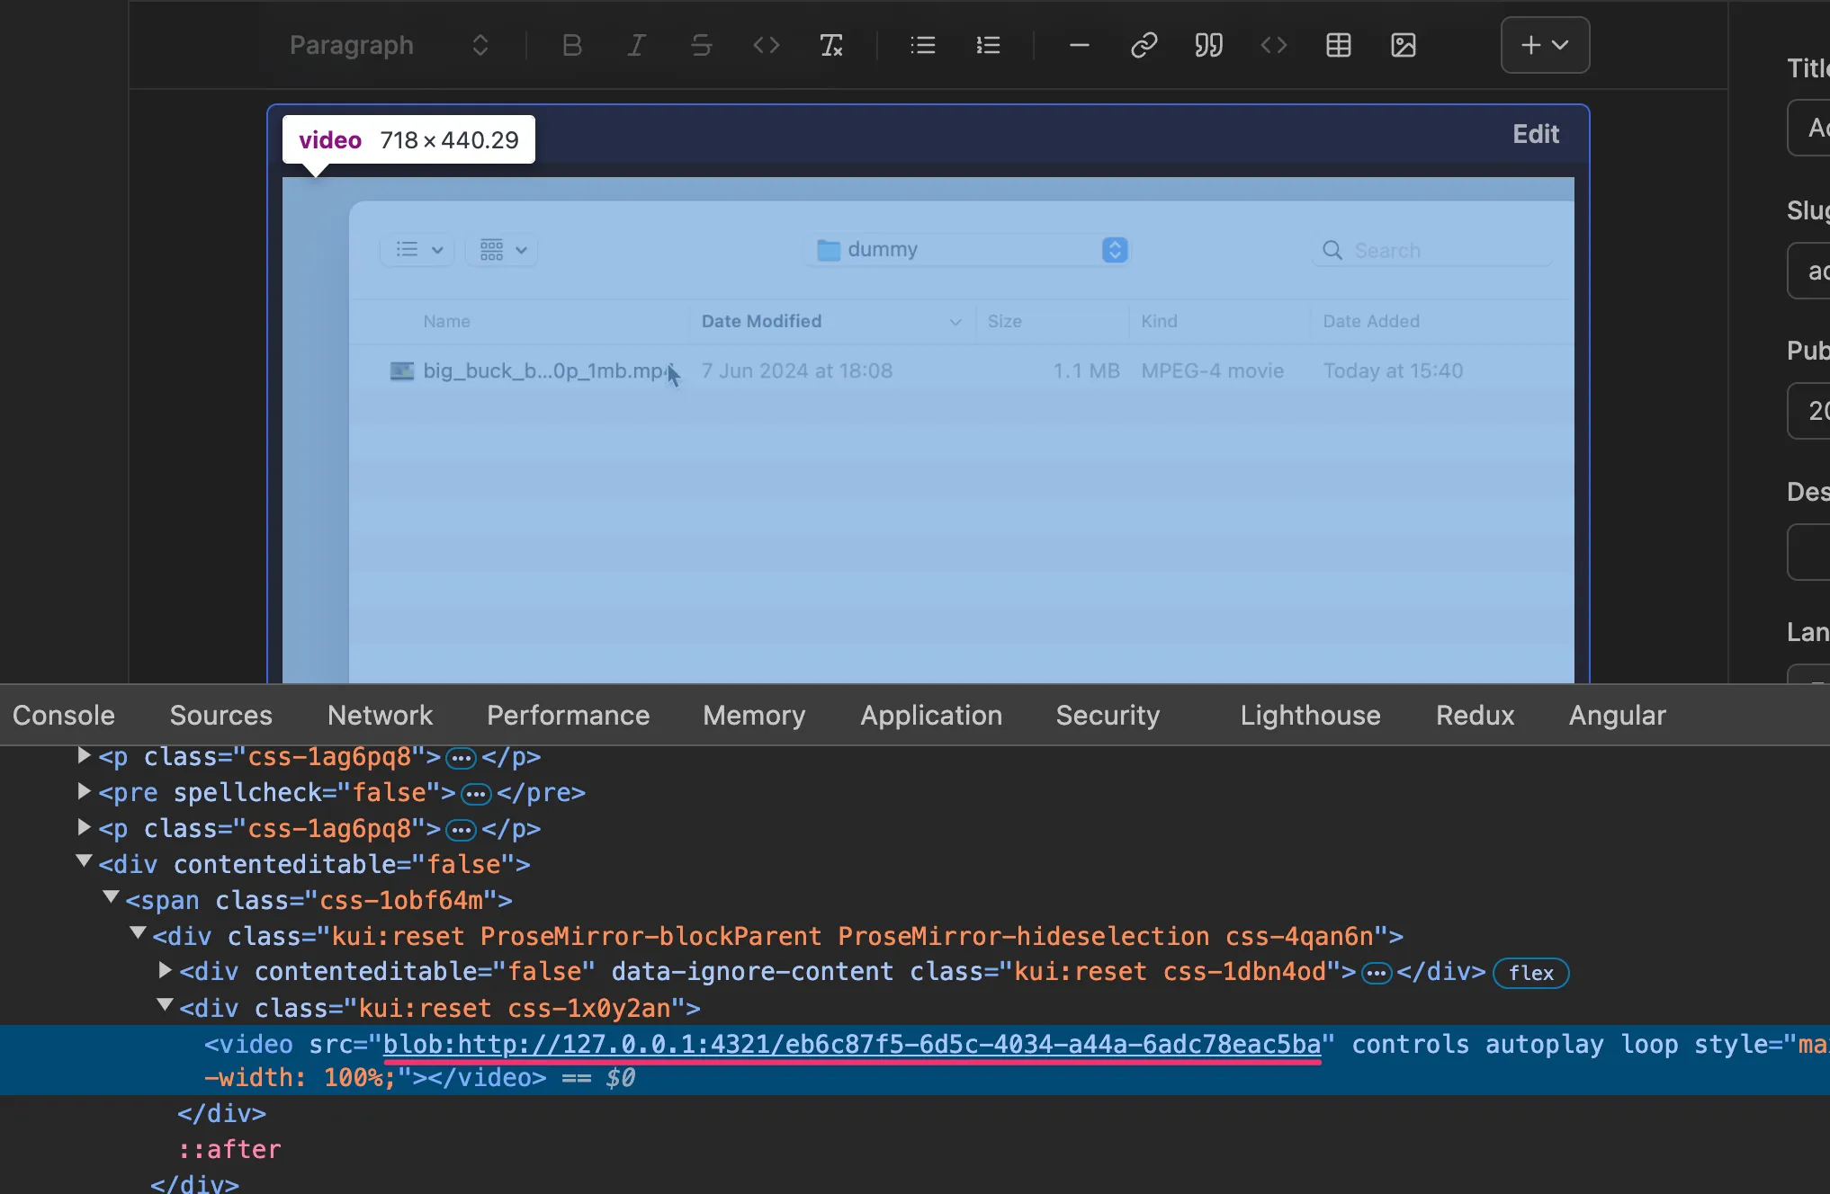
Task: Open the Lighthouse tab
Action: pyautogui.click(x=1309, y=715)
